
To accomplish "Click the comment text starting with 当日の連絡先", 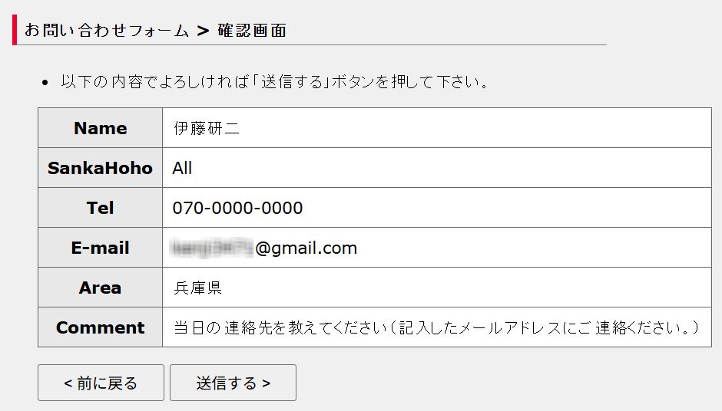I will point(436,327).
